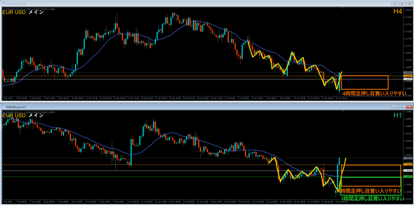Click the white 1.16154 price tag on H4 axis
Screen dimensions: 414x205
tap(408, 79)
